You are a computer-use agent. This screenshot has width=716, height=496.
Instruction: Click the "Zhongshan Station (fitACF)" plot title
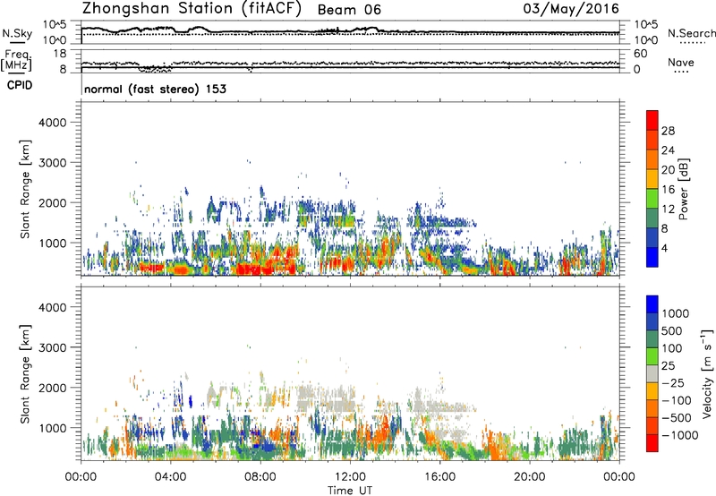[x=192, y=8]
